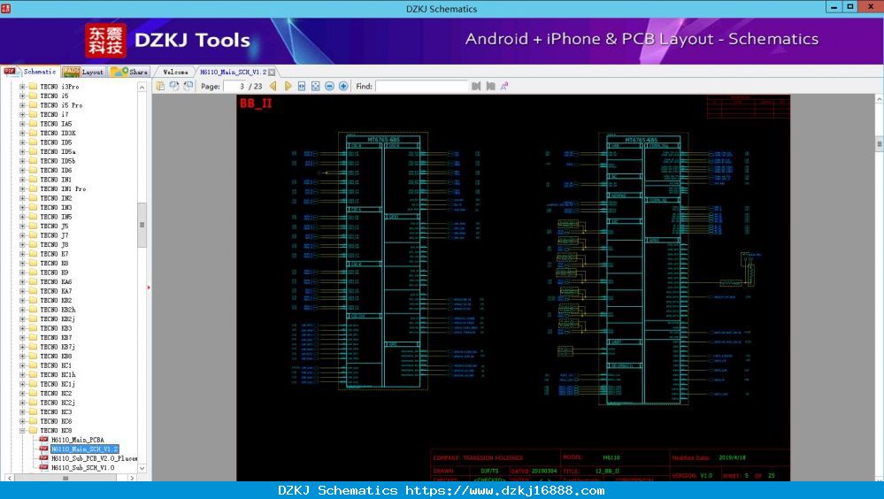
Task: Click the tree vertical scrollbar thumb
Action: pos(142,225)
